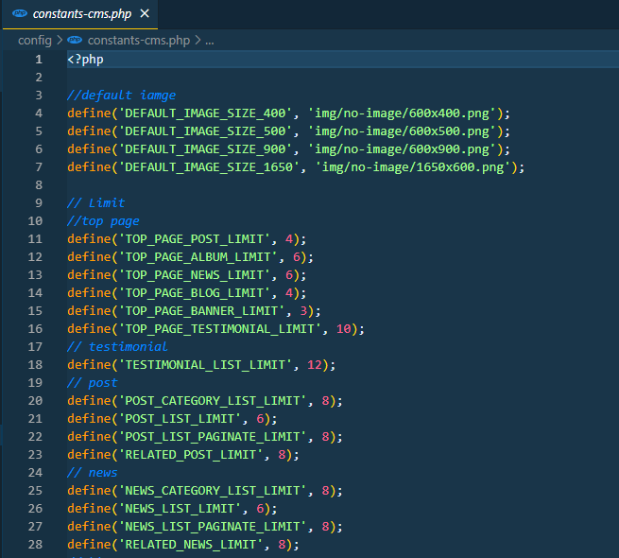Click the 'img/no-image/1650x600.png' string
The height and width of the screenshot is (558, 619).
[x=413, y=167]
